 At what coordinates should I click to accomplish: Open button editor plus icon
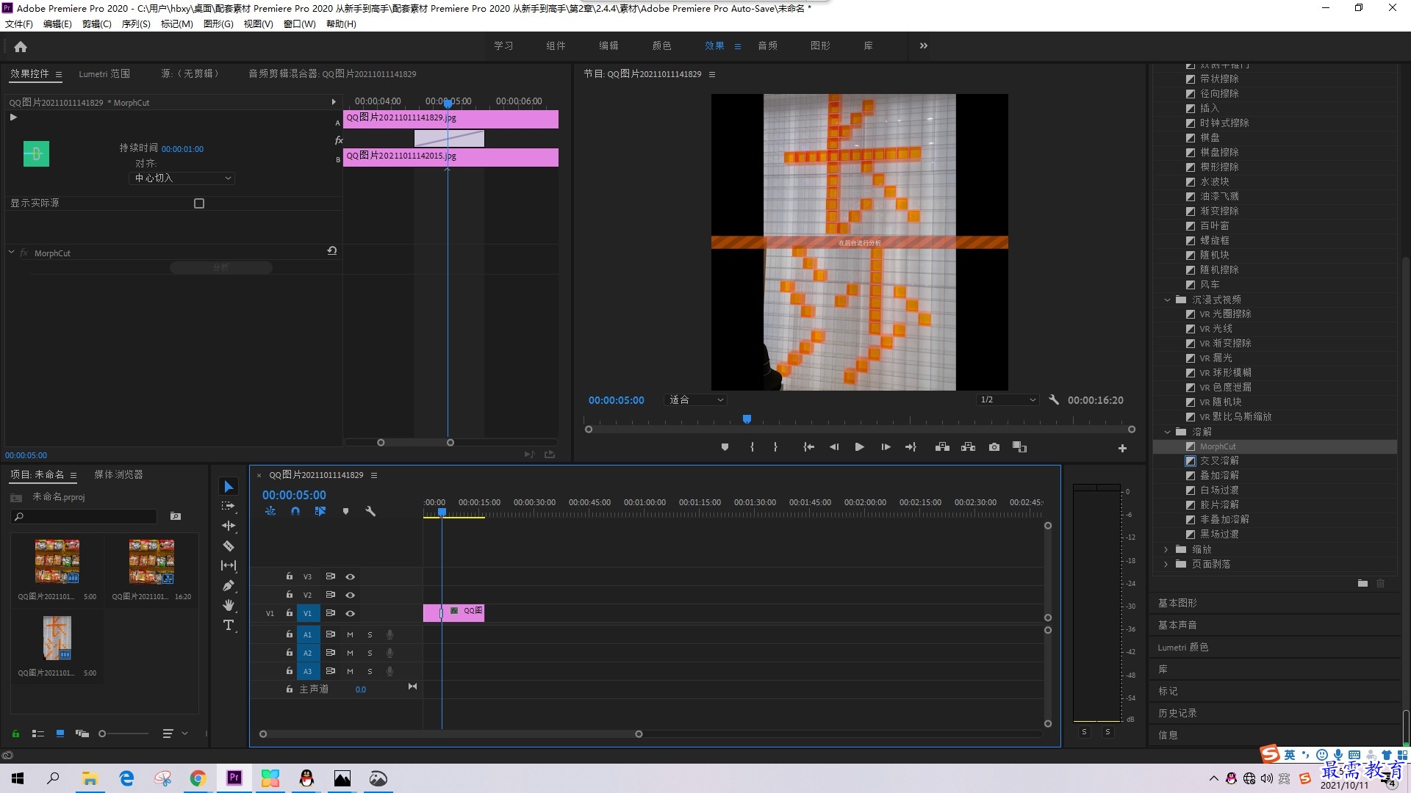1122,448
